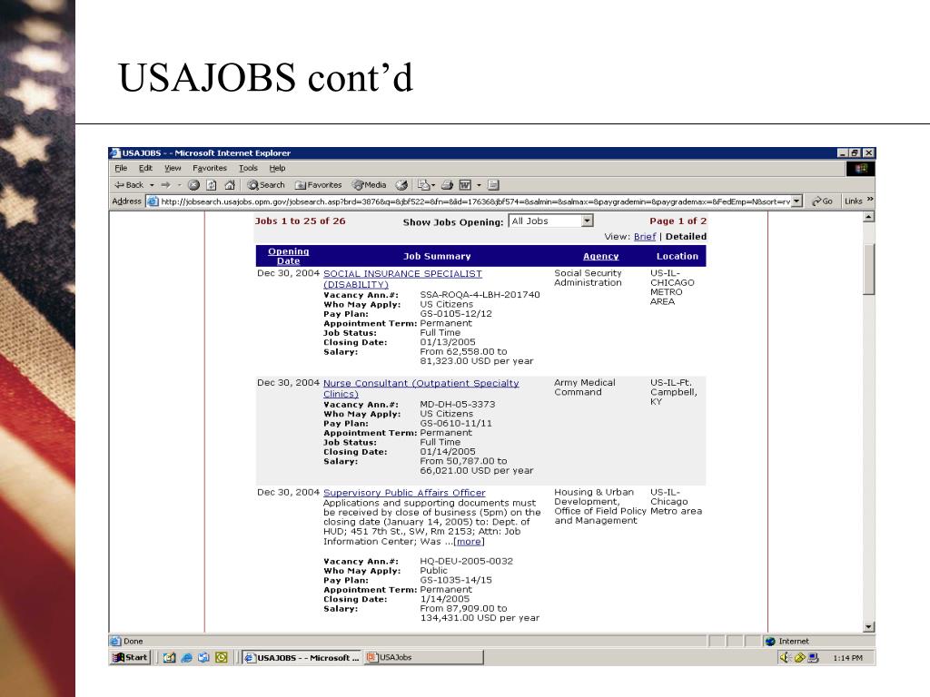Click the History icon in the toolbar
This screenshot has width=930, height=697.
point(401,185)
